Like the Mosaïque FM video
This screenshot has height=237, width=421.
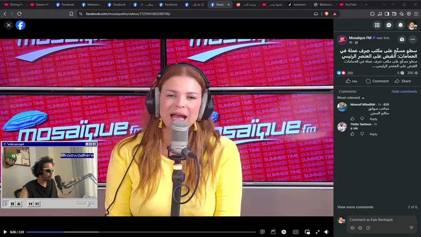click(352, 81)
